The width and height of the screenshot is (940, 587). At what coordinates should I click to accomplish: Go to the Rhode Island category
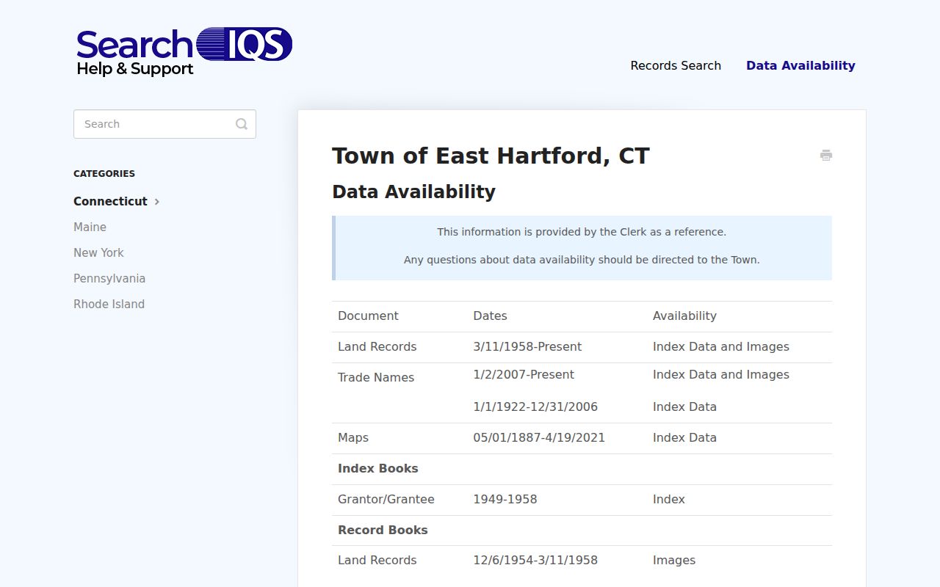(109, 304)
